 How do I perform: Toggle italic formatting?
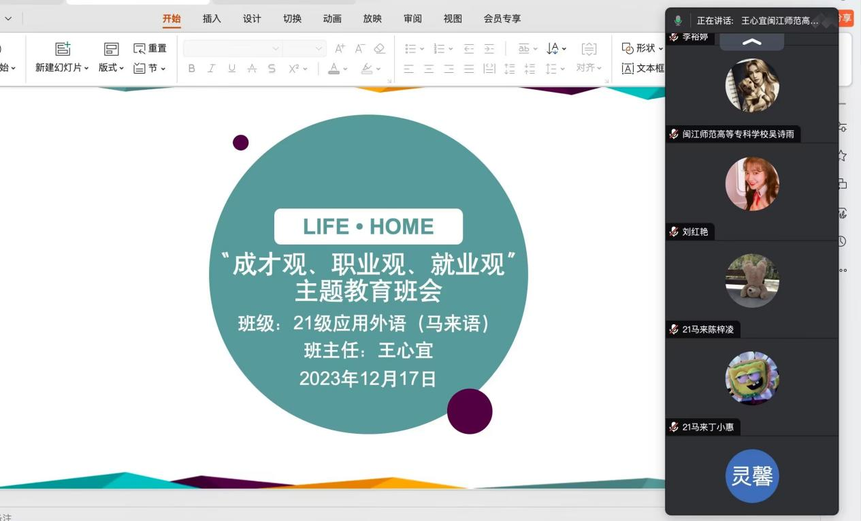click(212, 68)
